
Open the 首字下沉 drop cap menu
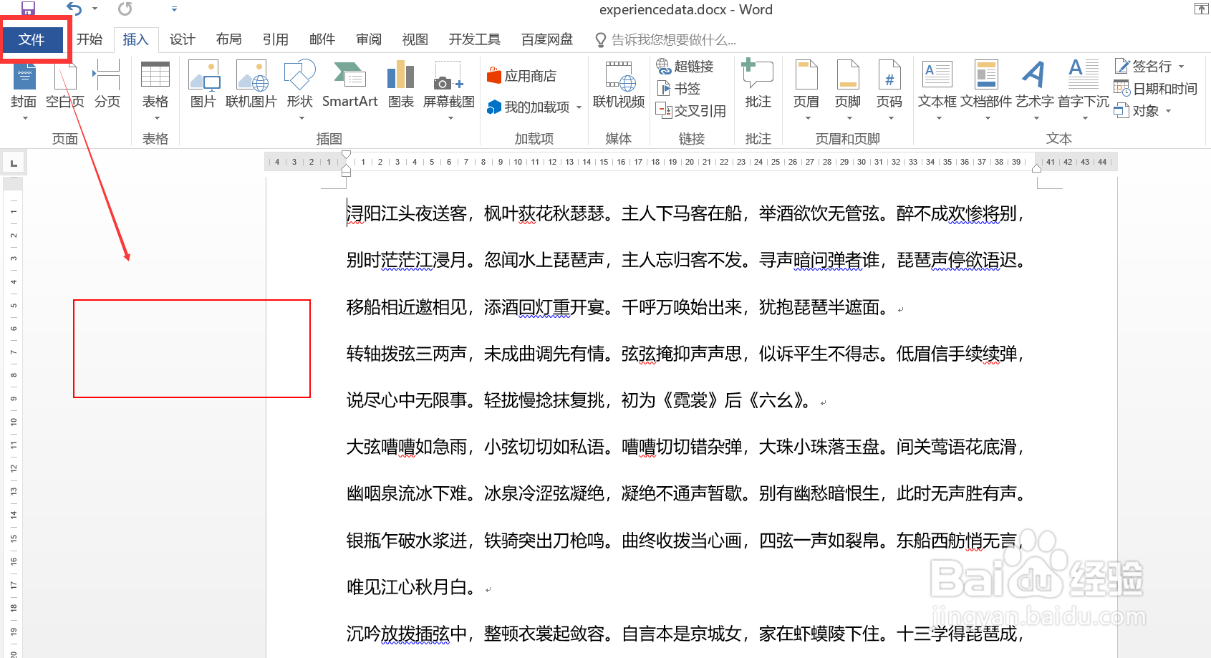tap(1084, 90)
